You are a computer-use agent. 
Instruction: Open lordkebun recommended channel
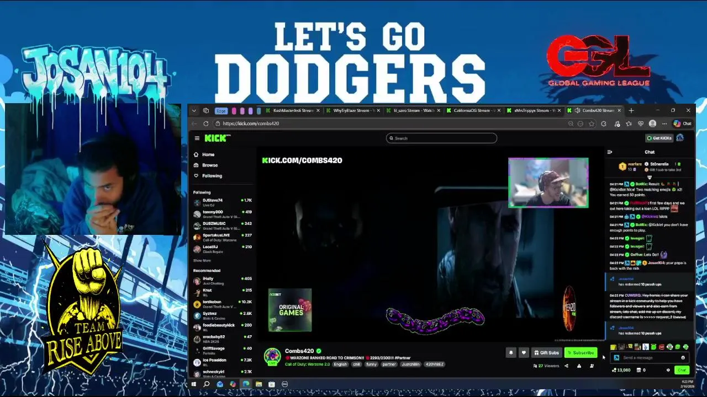tap(223, 304)
